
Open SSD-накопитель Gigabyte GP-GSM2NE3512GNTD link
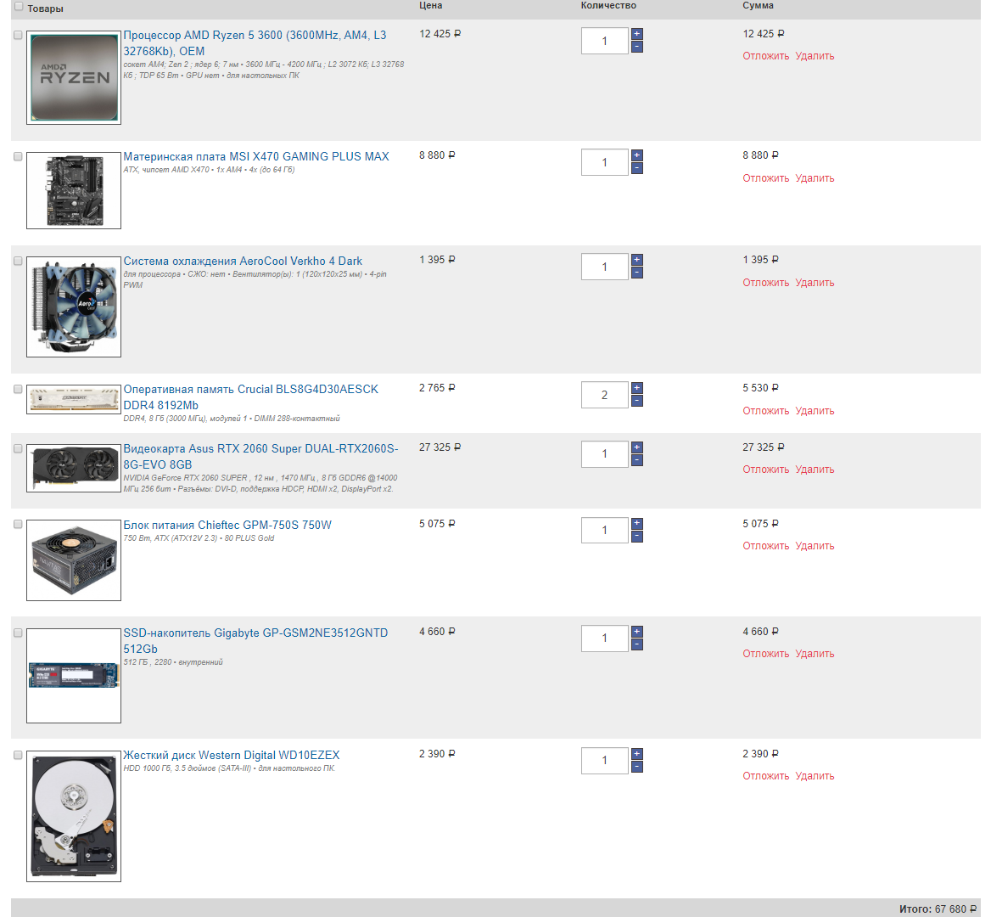(x=255, y=641)
